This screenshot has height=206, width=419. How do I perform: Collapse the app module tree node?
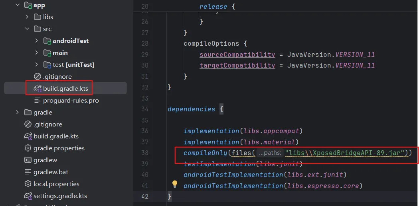tap(17, 5)
